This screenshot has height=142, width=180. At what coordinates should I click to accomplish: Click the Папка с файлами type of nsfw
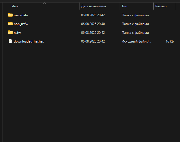(x=135, y=33)
